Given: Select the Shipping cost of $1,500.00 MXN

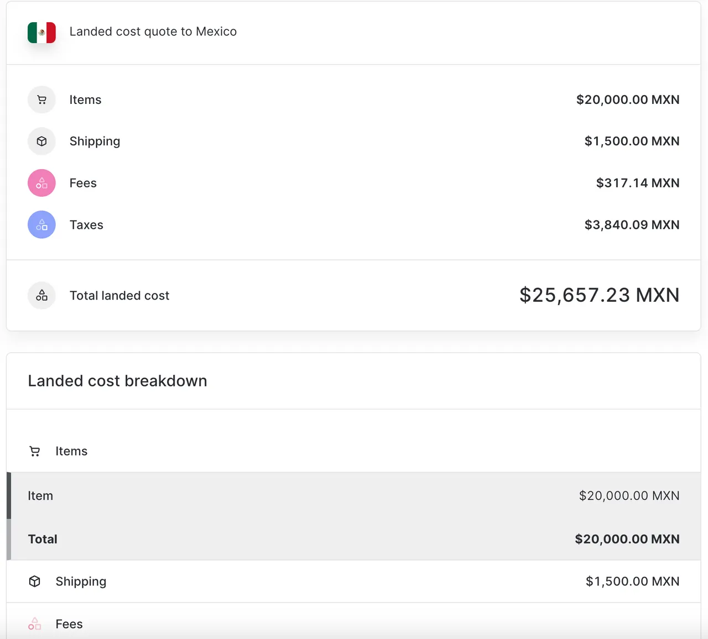Looking at the screenshot, I should coord(632,141).
